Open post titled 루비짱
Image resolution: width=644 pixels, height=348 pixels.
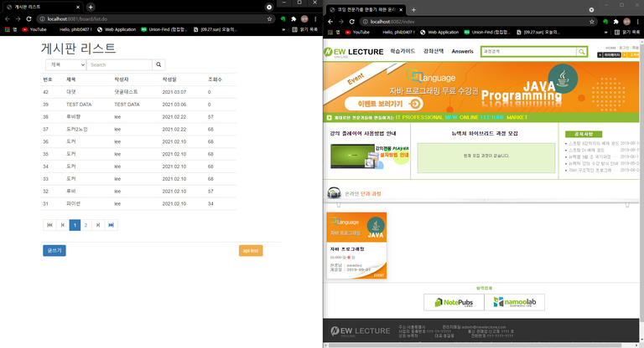[x=73, y=117]
